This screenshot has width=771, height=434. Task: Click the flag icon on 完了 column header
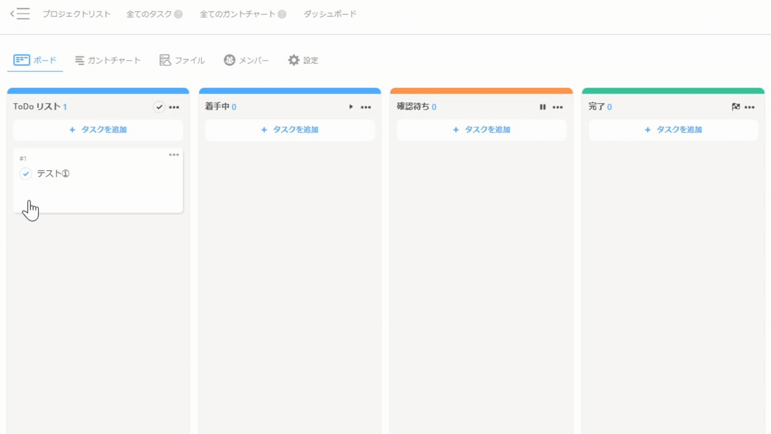coord(736,107)
